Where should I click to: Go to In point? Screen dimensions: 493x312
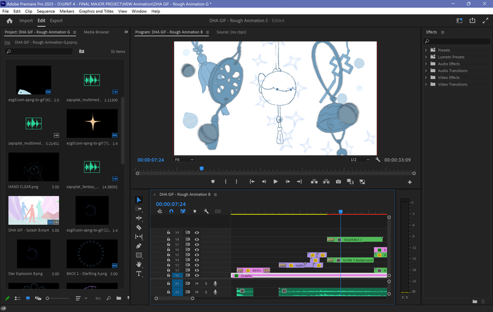252,182
